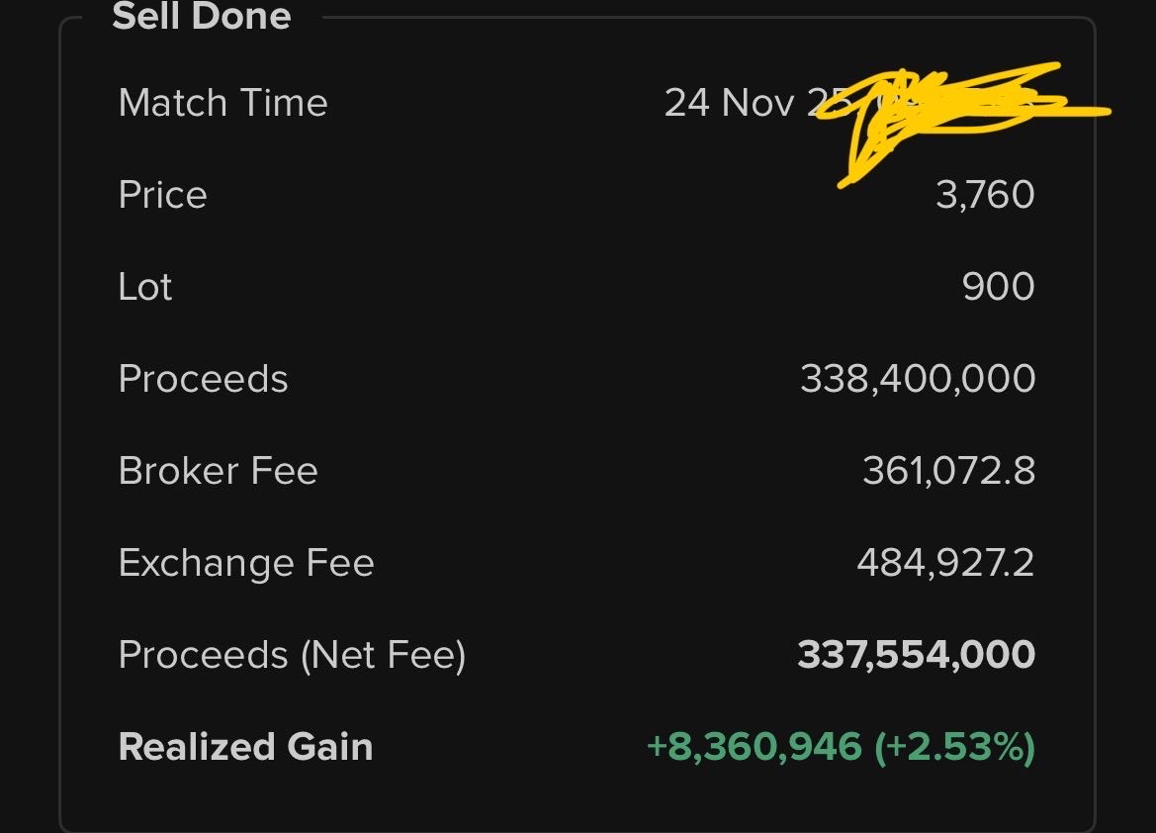The height and width of the screenshot is (833, 1156).
Task: Click the exchange fee value 484,927.2
Action: tap(946, 563)
